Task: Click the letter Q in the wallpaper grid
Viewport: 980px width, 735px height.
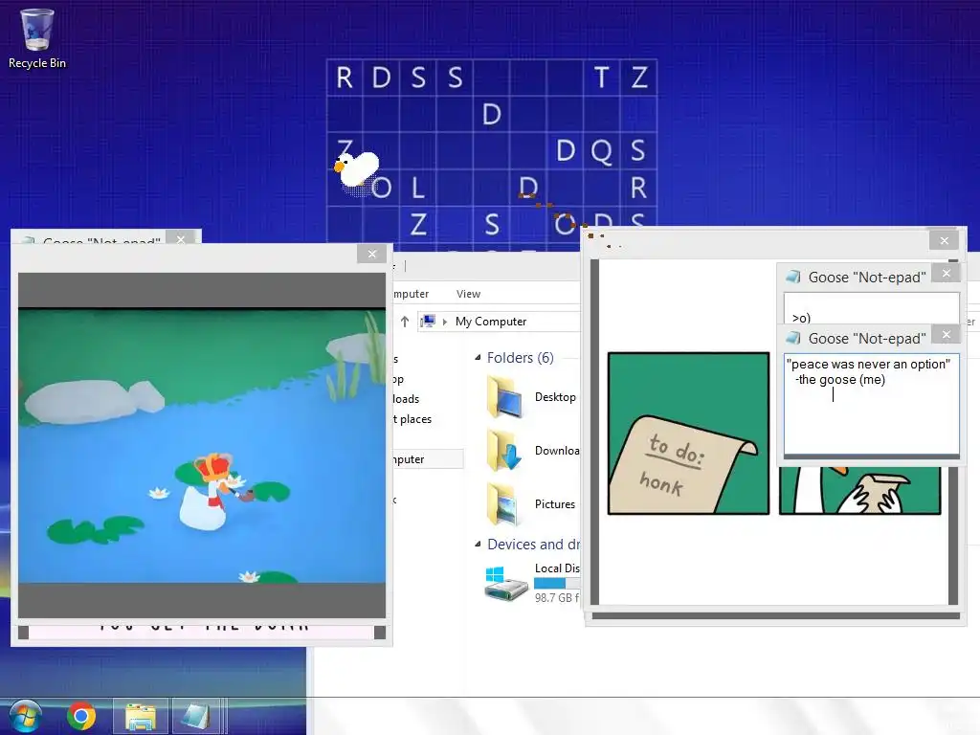Action: pos(601,150)
